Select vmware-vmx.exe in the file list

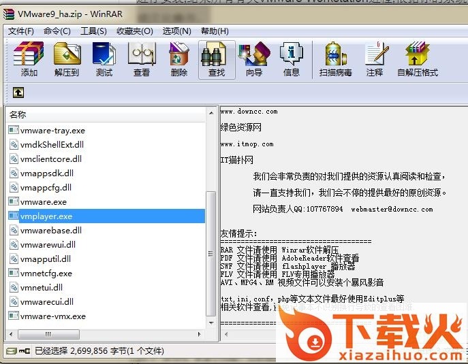click(53, 316)
